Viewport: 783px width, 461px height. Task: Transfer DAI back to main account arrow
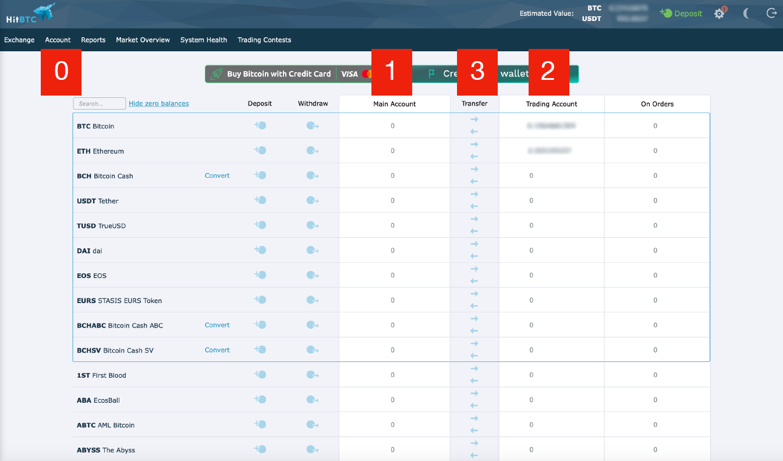pos(474,256)
